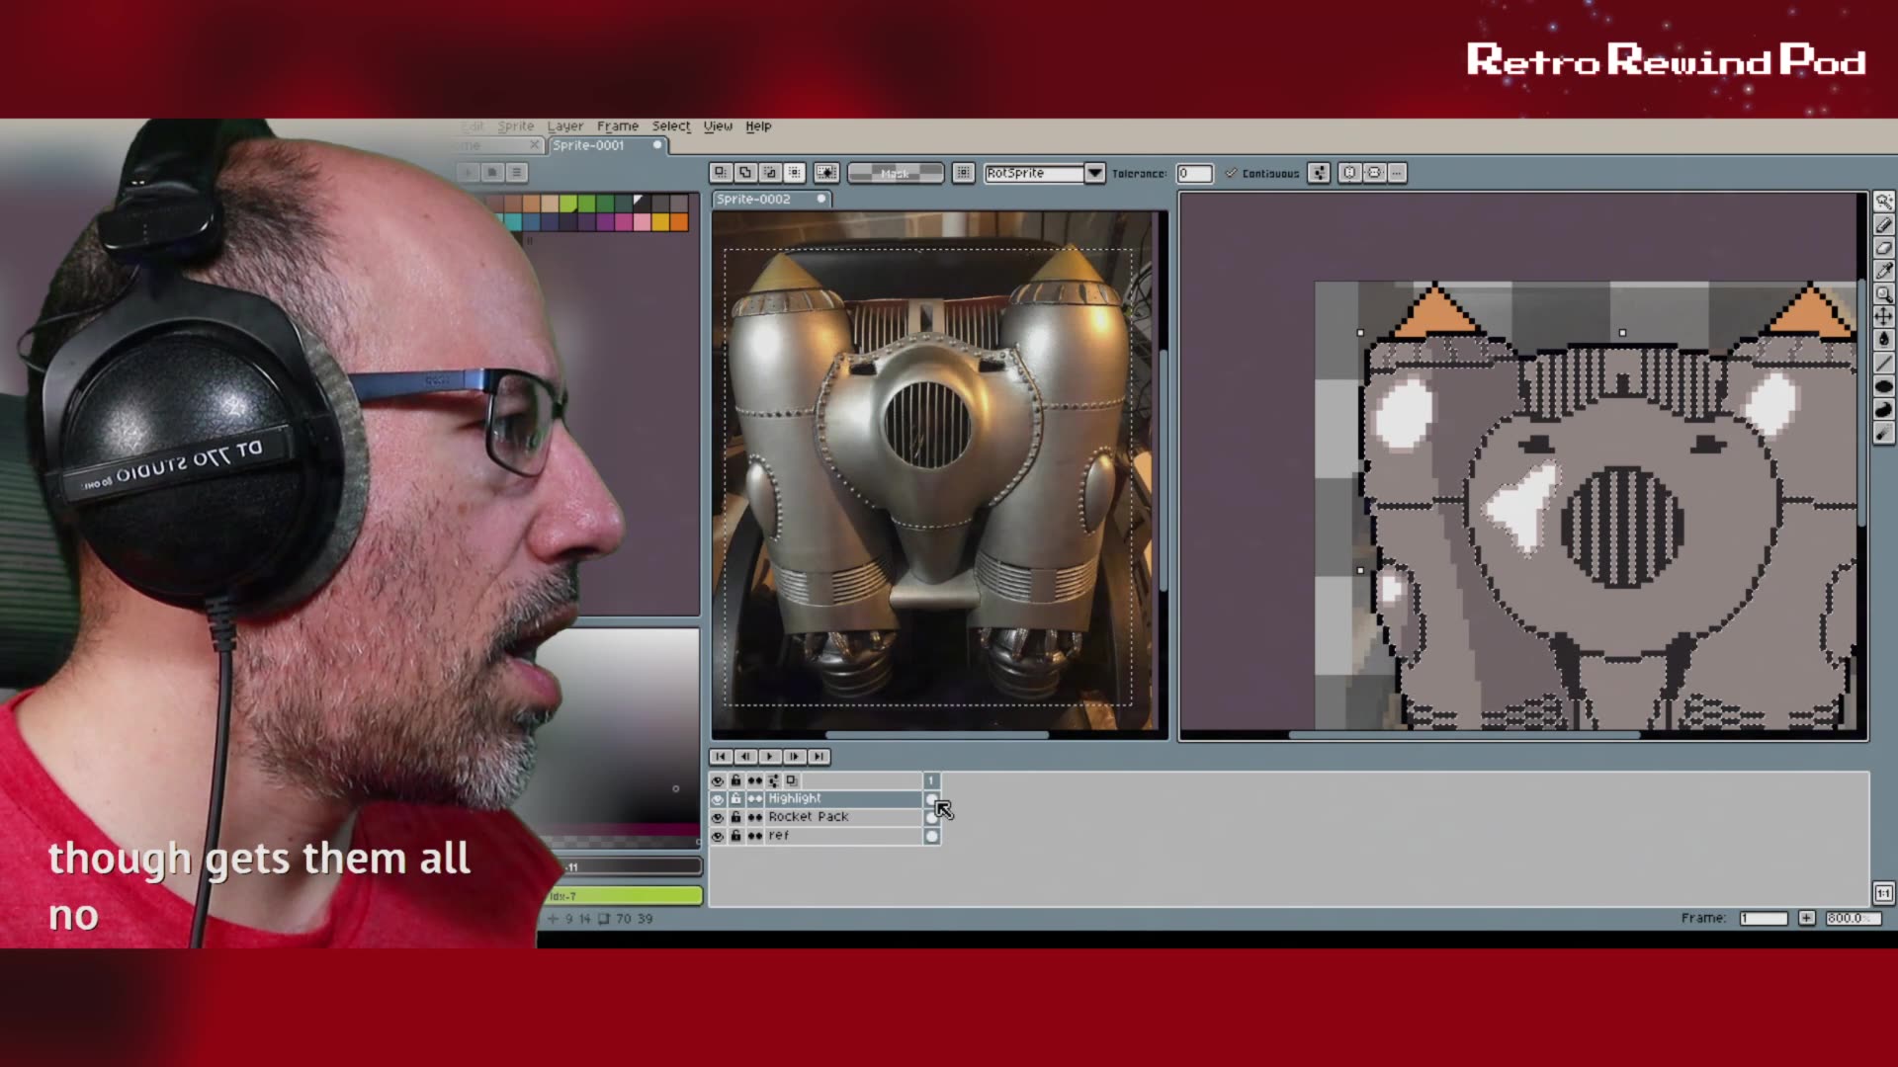
Task: Select the Pencil tool in the right toolbar
Action: pyautogui.click(x=1883, y=223)
